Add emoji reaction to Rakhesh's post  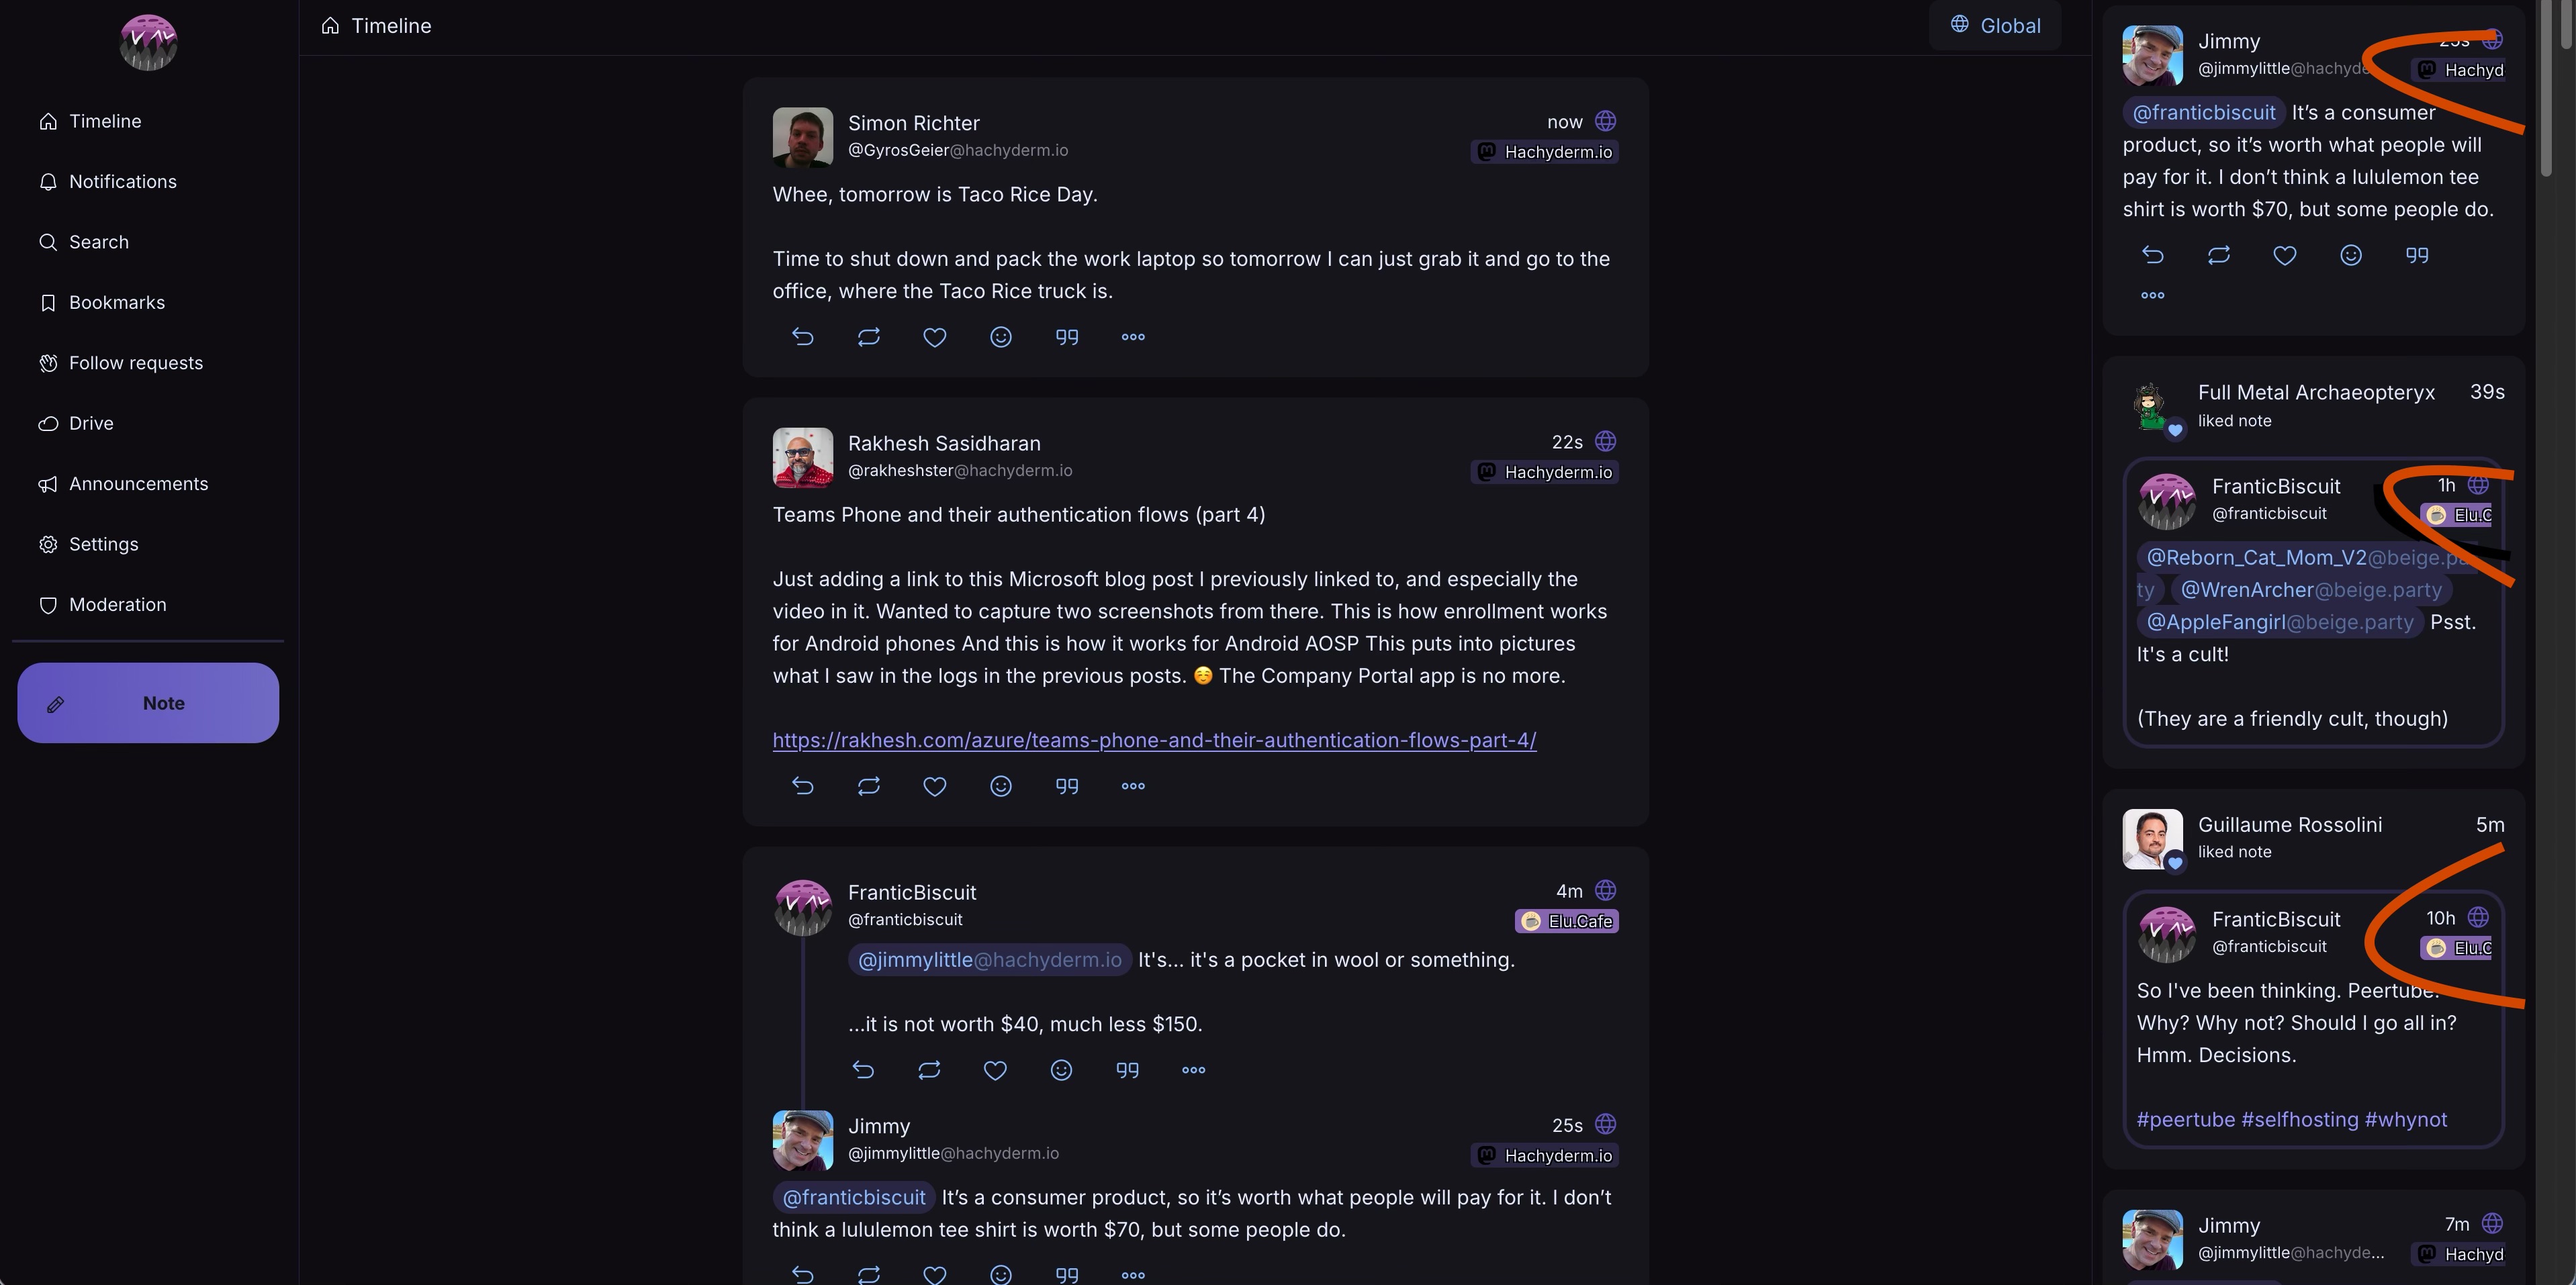[1000, 786]
